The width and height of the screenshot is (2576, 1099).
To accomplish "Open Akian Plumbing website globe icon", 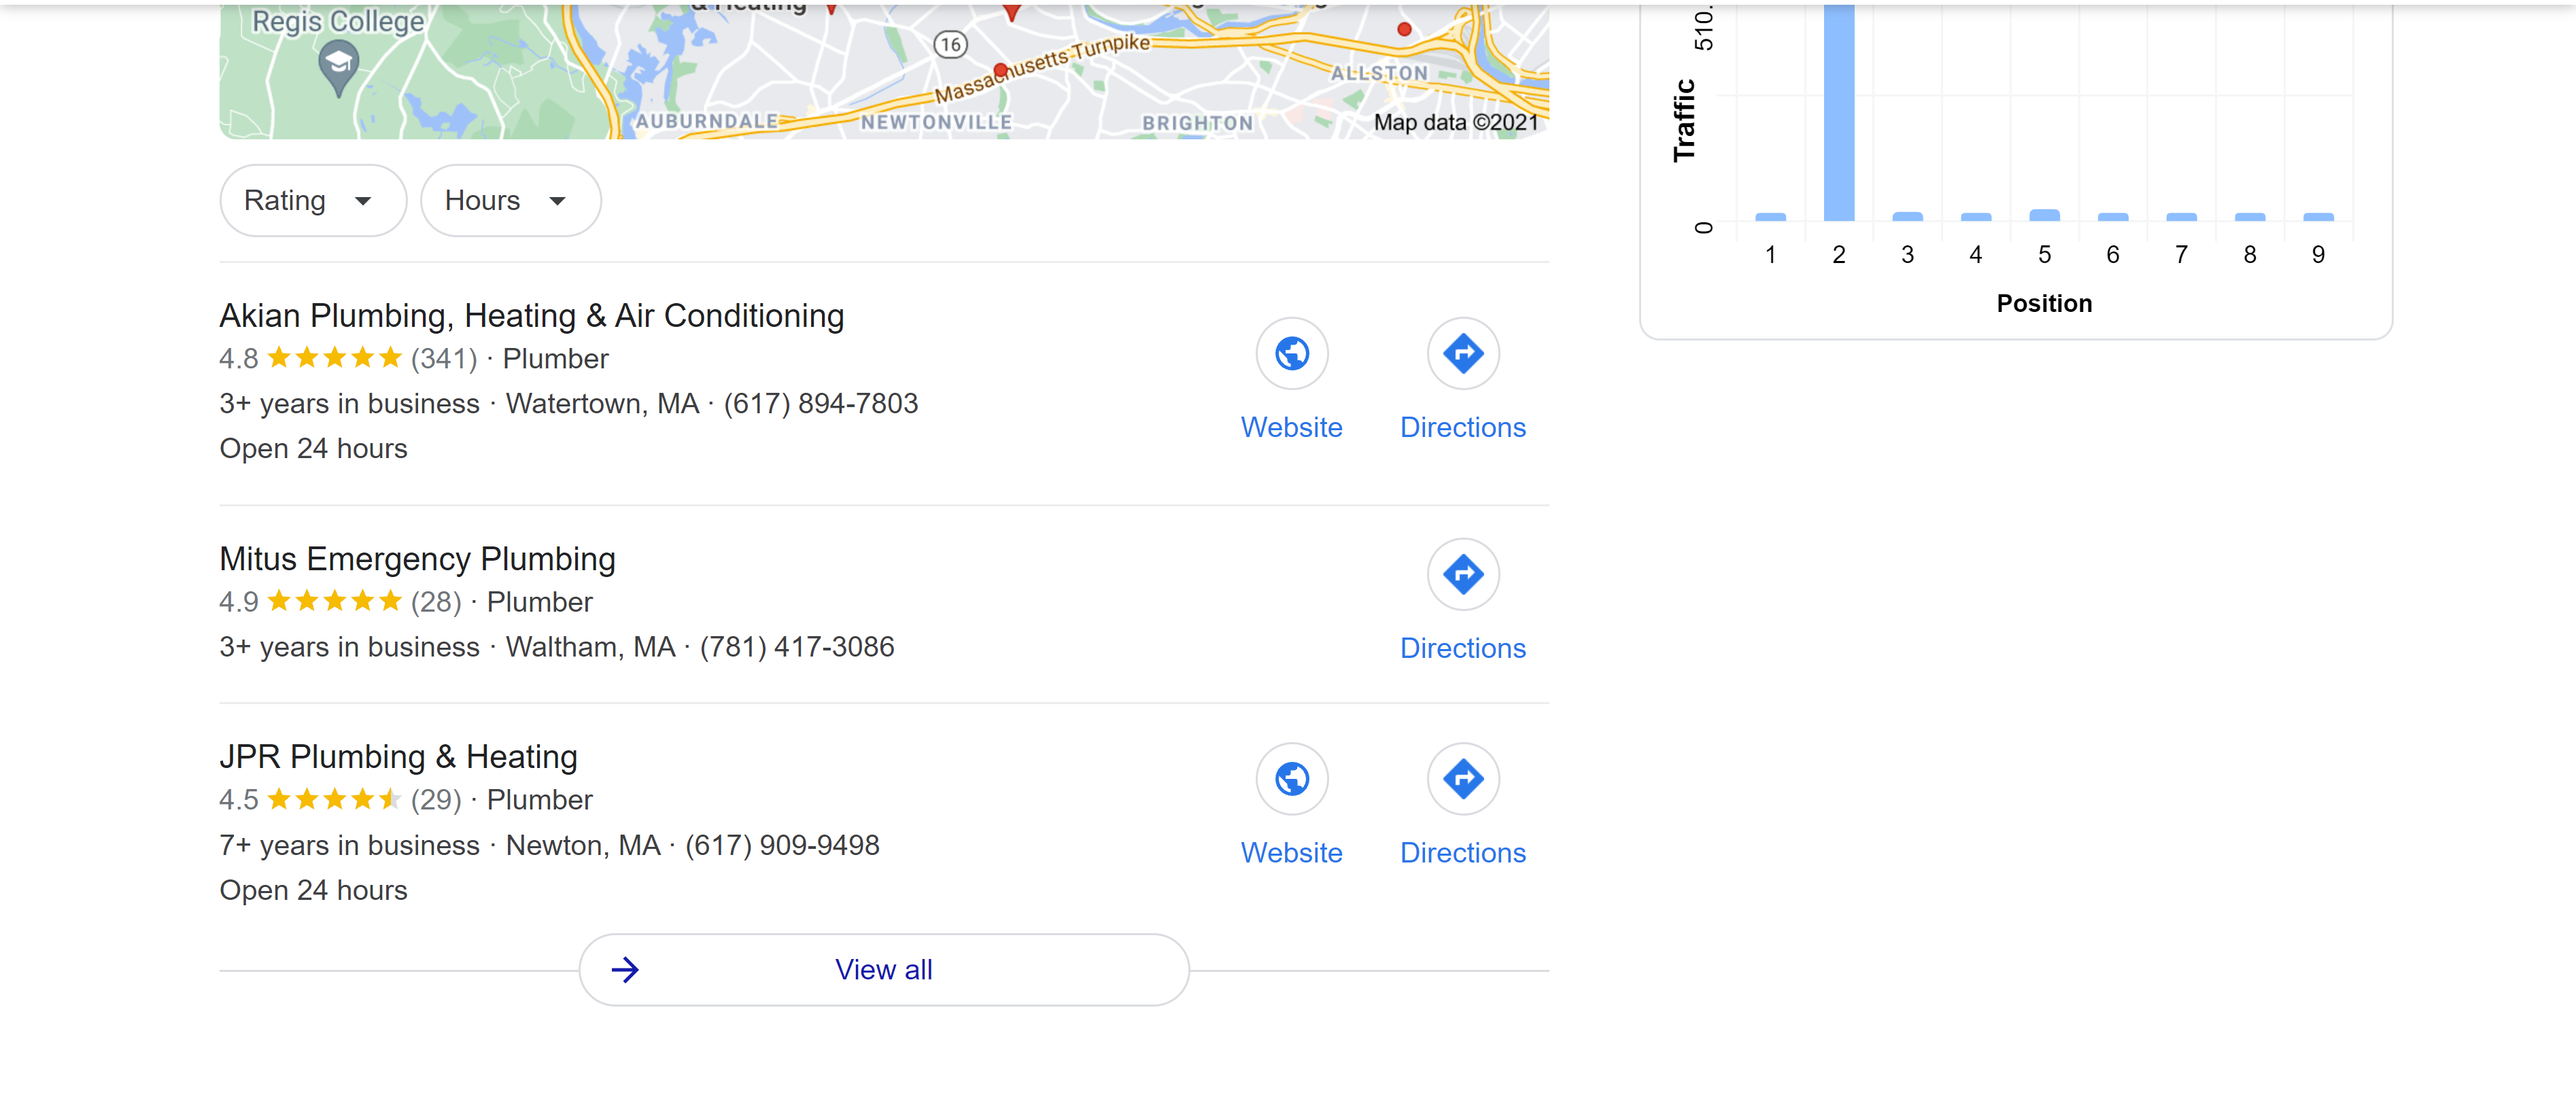I will pyautogui.click(x=1292, y=353).
